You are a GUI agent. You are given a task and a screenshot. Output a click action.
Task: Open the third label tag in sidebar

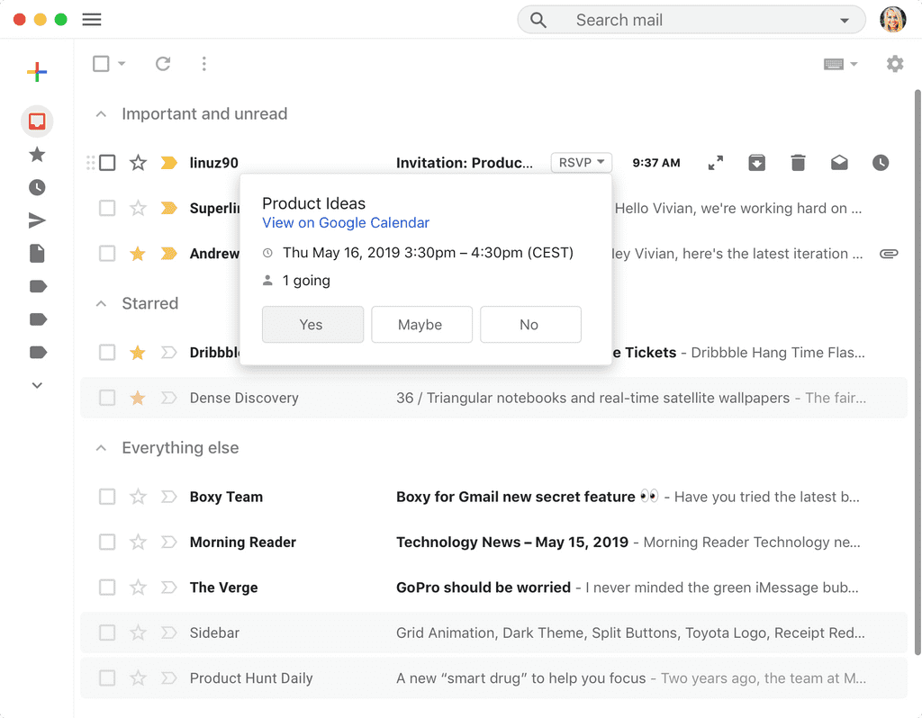(x=38, y=352)
